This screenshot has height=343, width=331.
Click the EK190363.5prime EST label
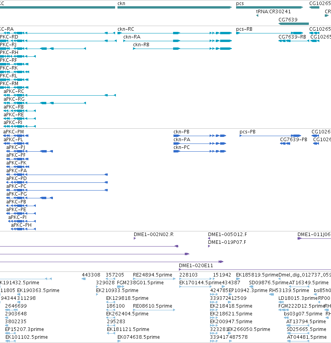coord(38,290)
